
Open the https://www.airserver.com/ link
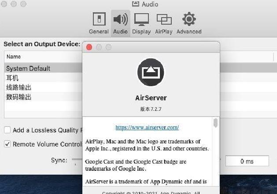pyautogui.click(x=147, y=127)
